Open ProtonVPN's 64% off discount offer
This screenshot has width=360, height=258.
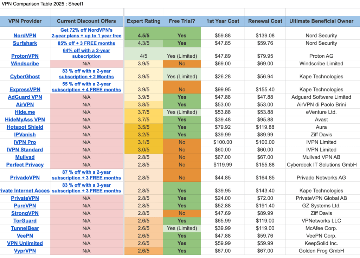(x=86, y=53)
